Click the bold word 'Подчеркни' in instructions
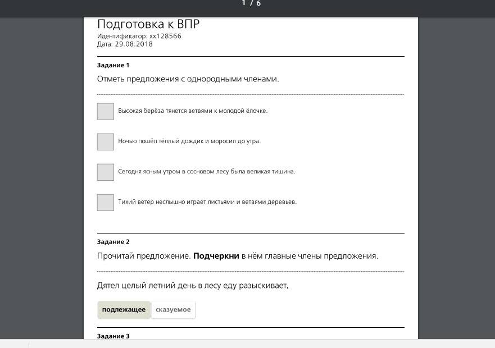Viewport: 495px width, 348px height. tap(216, 256)
